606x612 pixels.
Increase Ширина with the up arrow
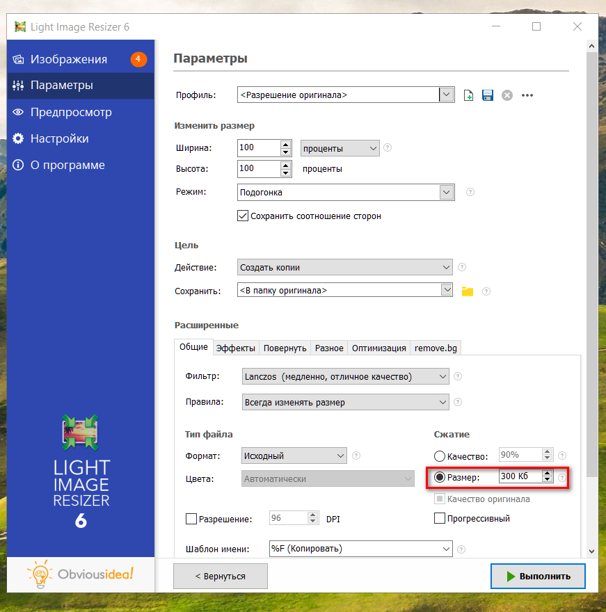click(x=286, y=144)
